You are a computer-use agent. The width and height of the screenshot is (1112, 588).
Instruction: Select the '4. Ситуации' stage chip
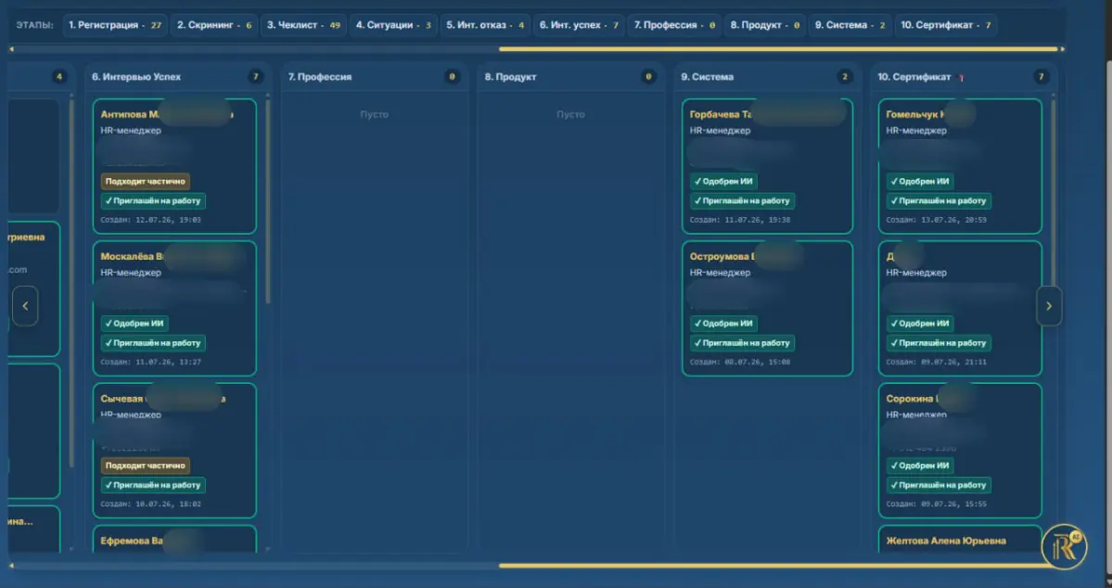click(393, 25)
